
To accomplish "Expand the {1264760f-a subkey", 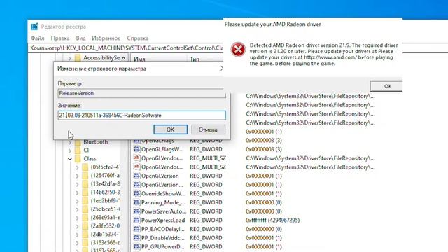I will point(78,176).
